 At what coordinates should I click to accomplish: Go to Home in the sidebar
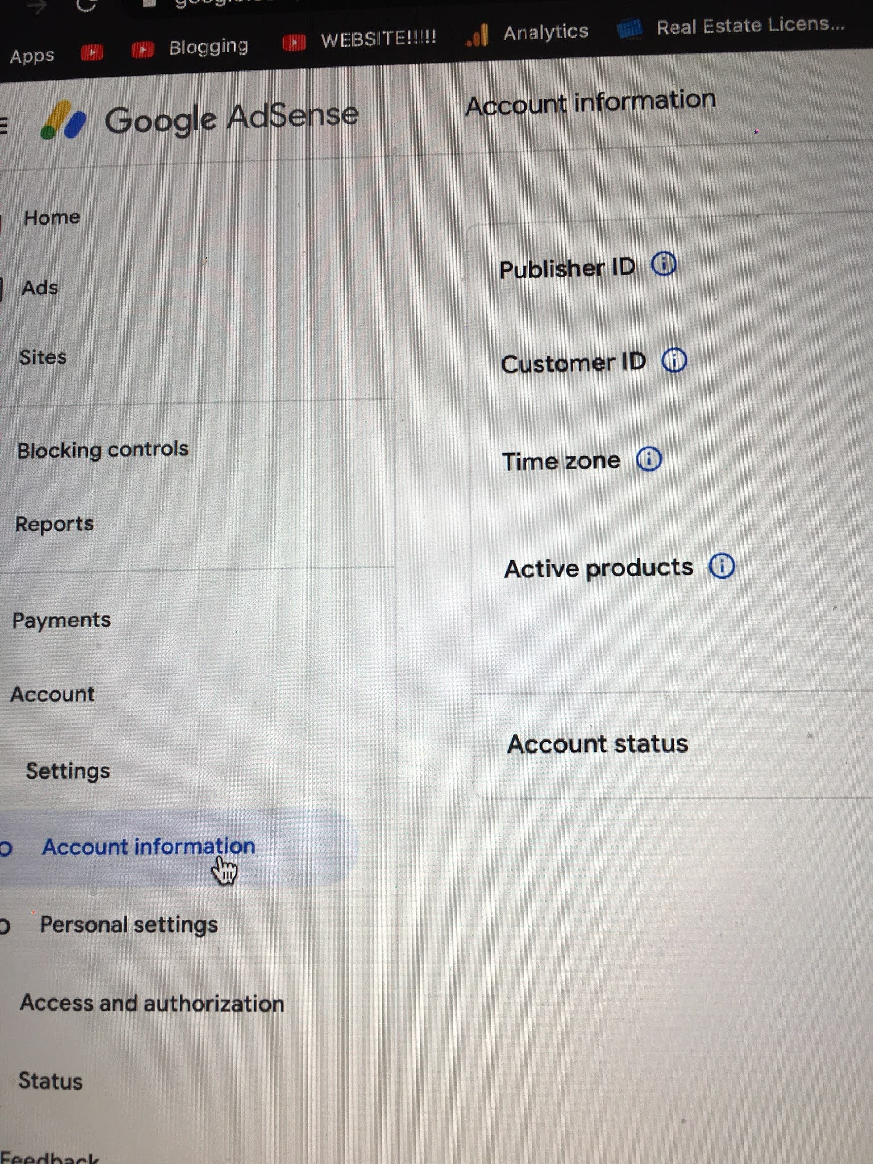pos(52,218)
